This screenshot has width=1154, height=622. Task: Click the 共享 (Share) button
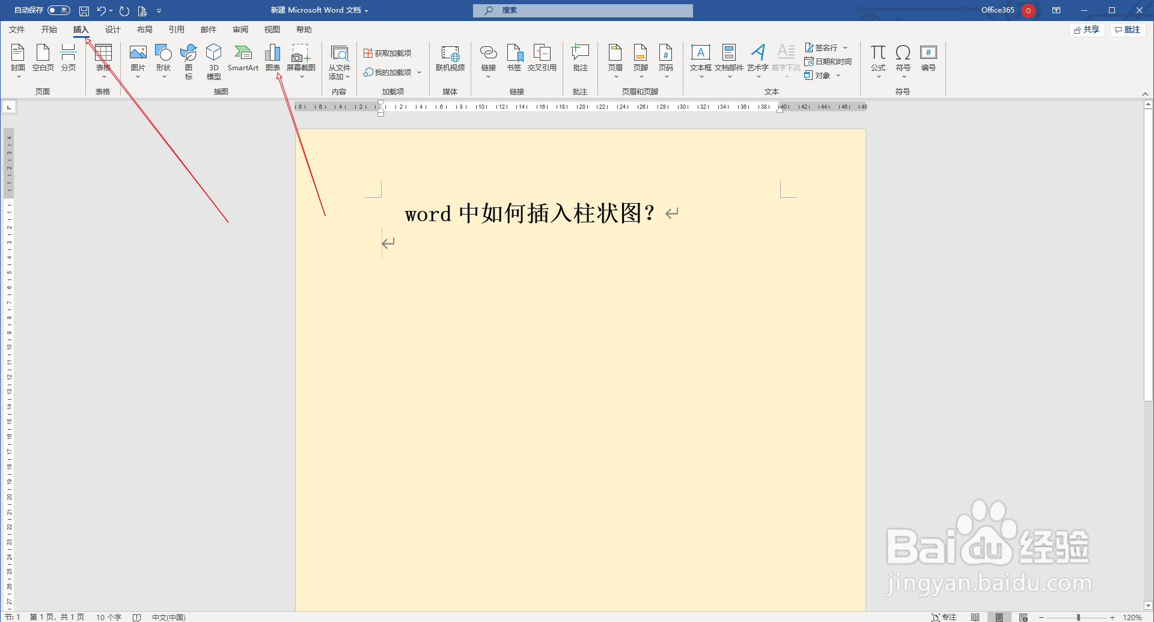[1087, 29]
